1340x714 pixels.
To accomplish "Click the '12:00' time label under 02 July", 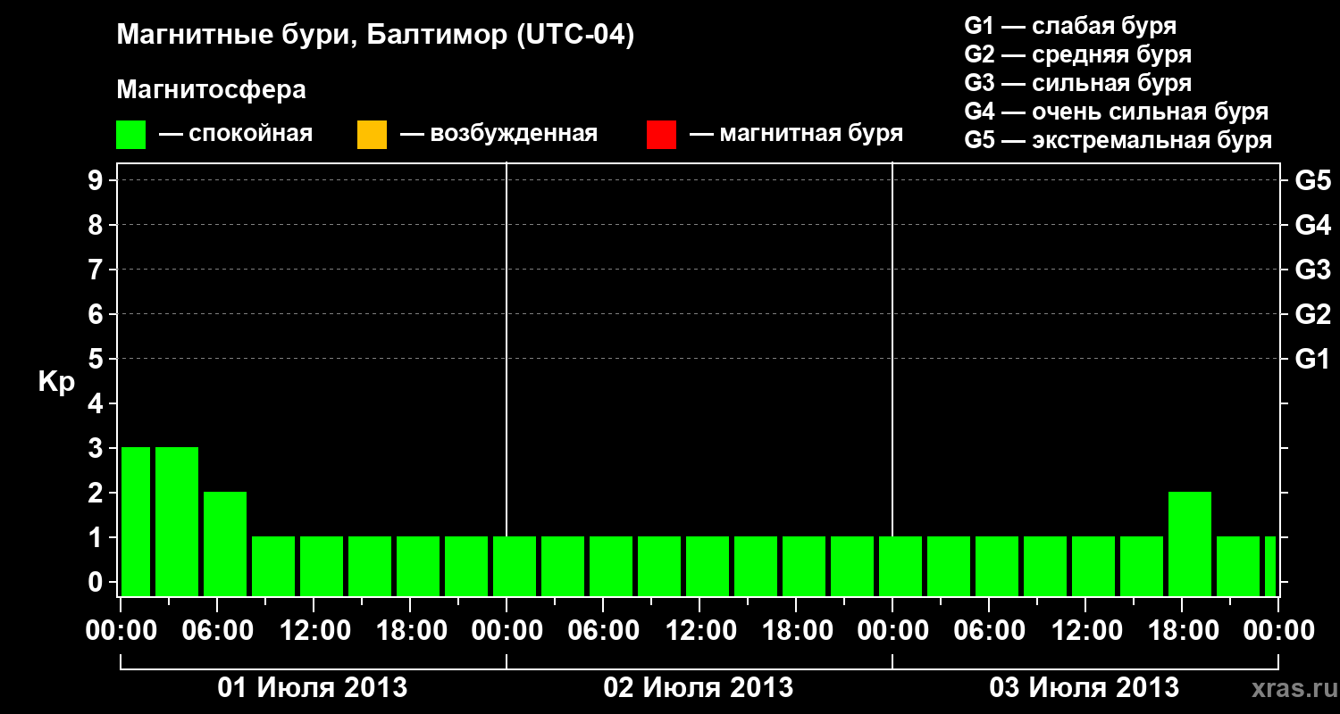I will click(x=700, y=630).
